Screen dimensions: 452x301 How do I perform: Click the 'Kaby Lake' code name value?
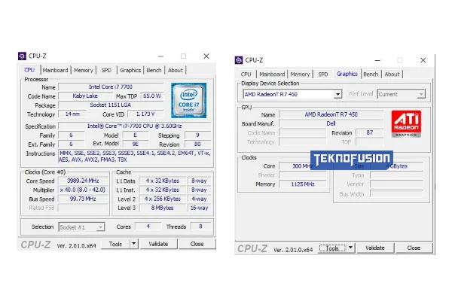pos(85,96)
